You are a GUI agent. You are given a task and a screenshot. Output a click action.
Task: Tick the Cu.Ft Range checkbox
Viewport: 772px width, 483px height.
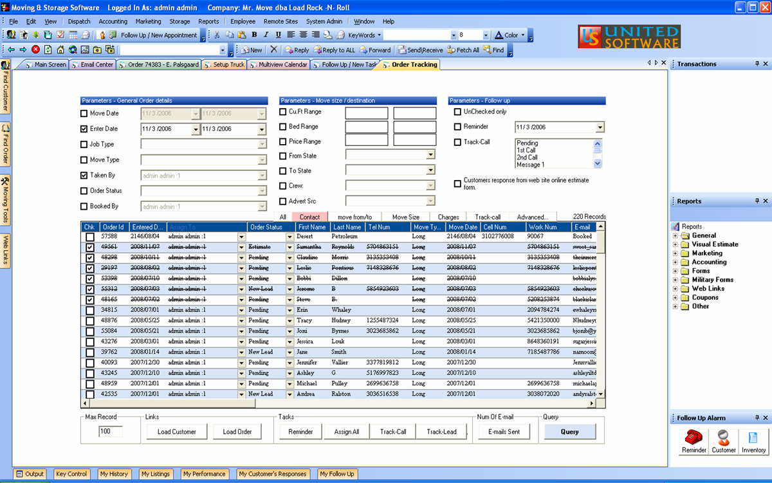point(283,112)
